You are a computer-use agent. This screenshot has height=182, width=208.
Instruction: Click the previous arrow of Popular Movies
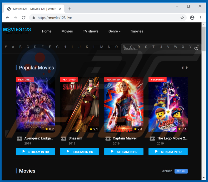pos(182,68)
